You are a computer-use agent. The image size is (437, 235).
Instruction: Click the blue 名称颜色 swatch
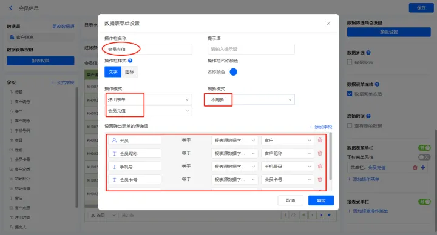click(x=233, y=72)
